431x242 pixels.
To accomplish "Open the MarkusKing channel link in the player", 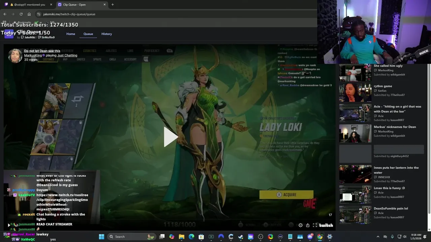I will pyautogui.click(x=33, y=55).
